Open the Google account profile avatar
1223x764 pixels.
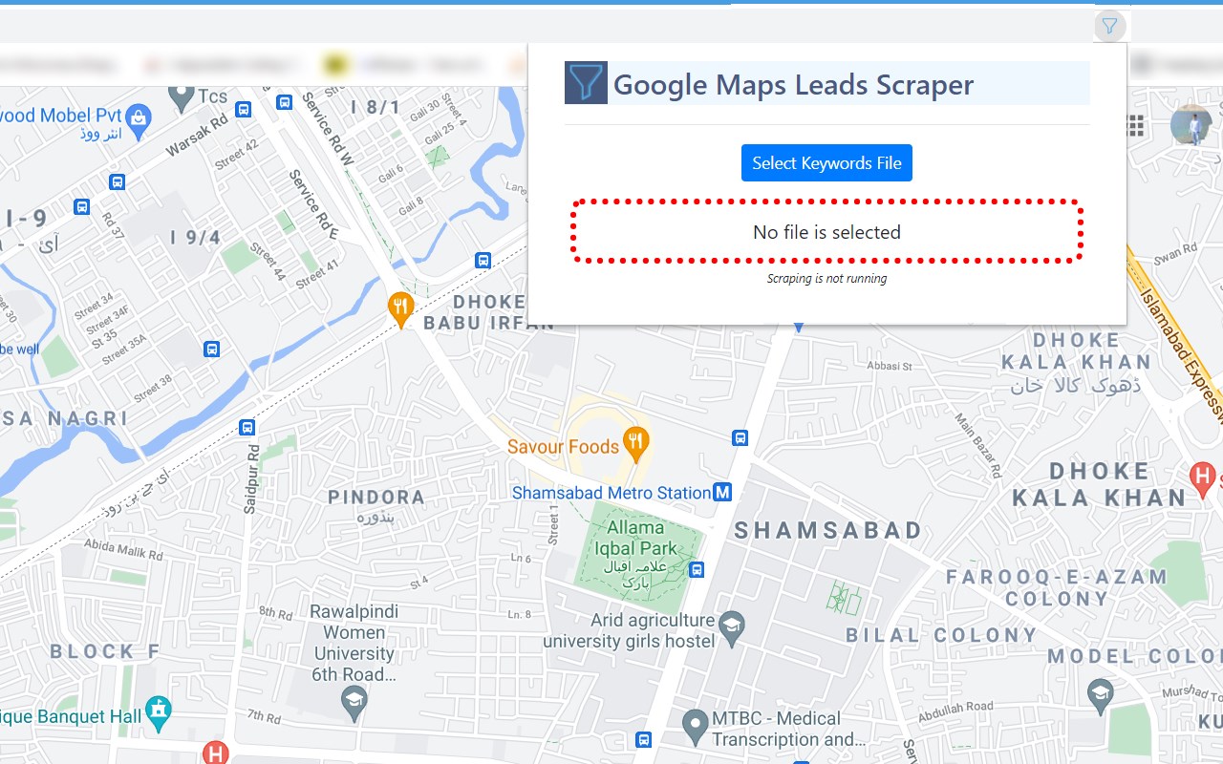(1191, 125)
